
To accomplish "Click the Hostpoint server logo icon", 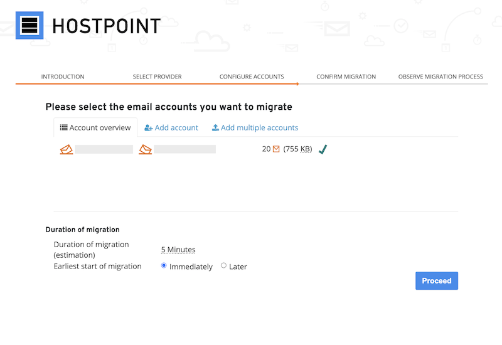I will click(29, 25).
